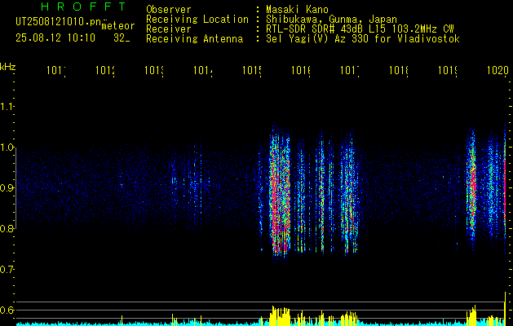Click the 'Receiver' field label
The width and height of the screenshot is (513, 326).
tap(169, 29)
